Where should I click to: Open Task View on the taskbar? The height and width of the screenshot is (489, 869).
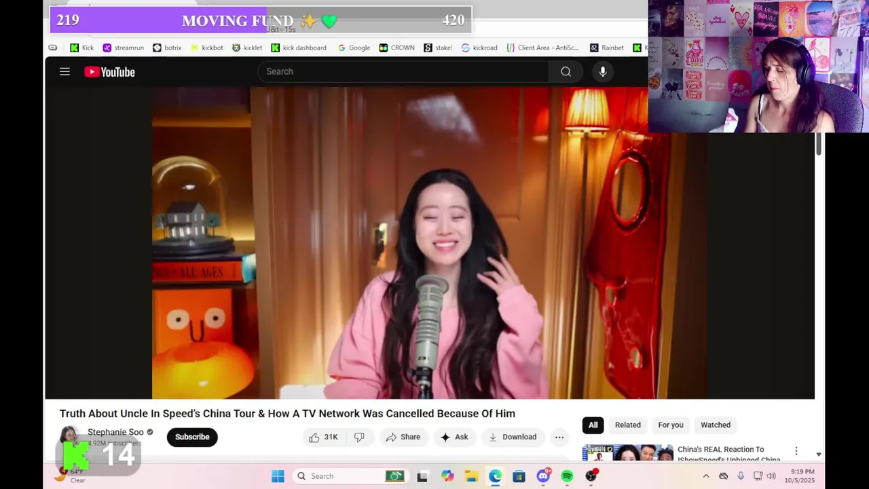tap(422, 476)
